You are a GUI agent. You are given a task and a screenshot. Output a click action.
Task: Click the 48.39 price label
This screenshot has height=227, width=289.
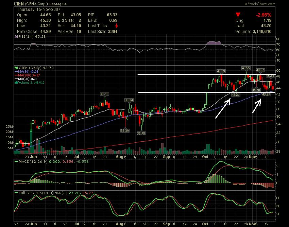pos(221,71)
